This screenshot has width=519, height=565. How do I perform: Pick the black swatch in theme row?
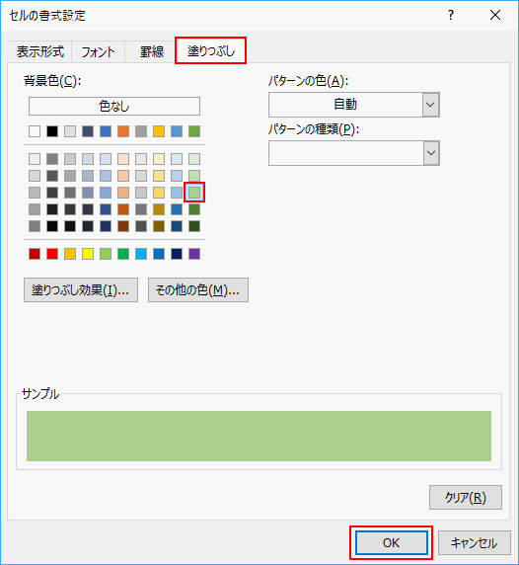(52, 131)
